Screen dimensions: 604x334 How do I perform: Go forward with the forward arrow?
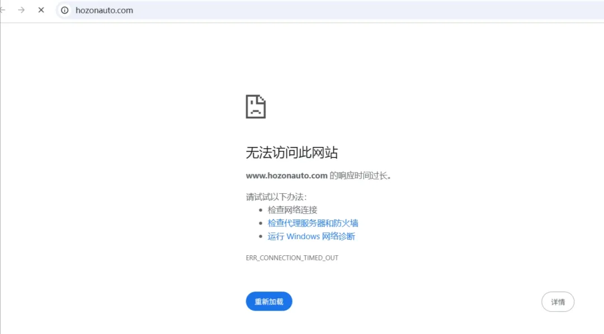pos(21,11)
